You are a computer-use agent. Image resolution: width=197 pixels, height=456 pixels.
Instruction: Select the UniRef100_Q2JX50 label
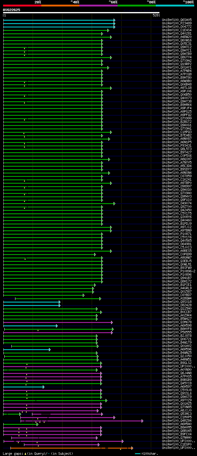tap(177, 356)
